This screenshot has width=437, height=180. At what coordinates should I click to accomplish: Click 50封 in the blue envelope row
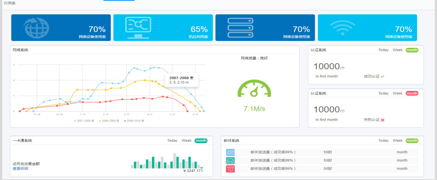click(328, 152)
